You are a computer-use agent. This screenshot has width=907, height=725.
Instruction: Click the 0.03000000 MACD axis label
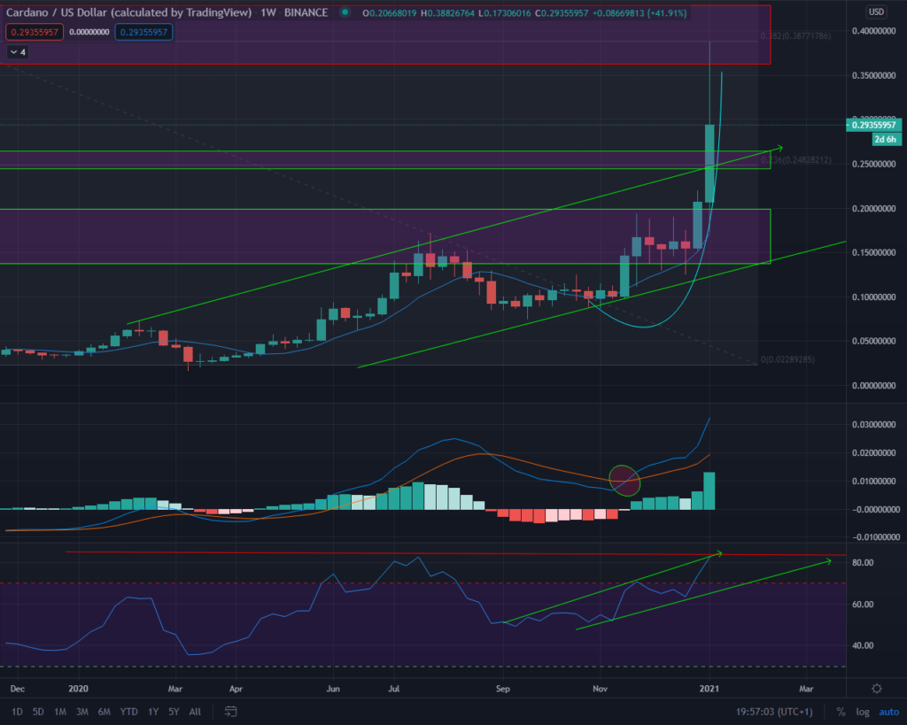click(x=876, y=424)
